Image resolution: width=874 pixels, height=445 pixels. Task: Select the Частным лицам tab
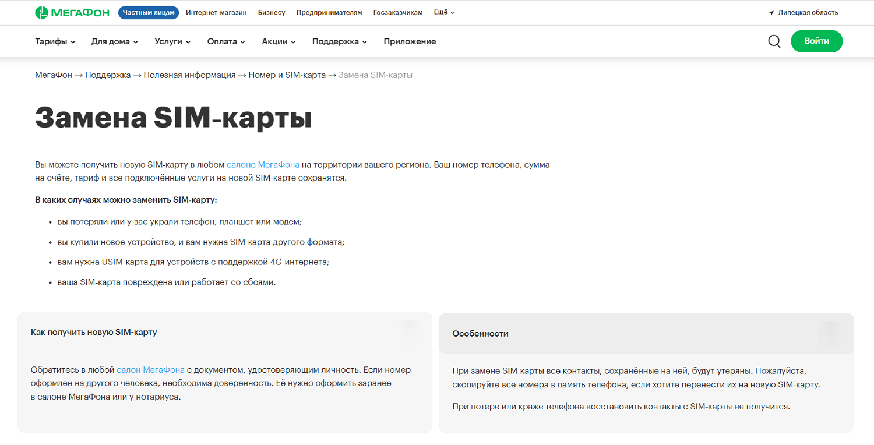[149, 12]
